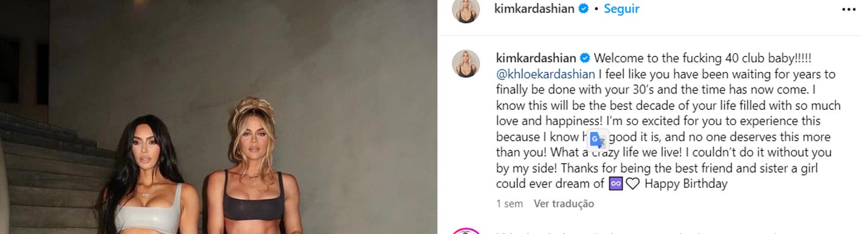
Task: Click the white heart emoji in caption
Action: click(x=632, y=184)
